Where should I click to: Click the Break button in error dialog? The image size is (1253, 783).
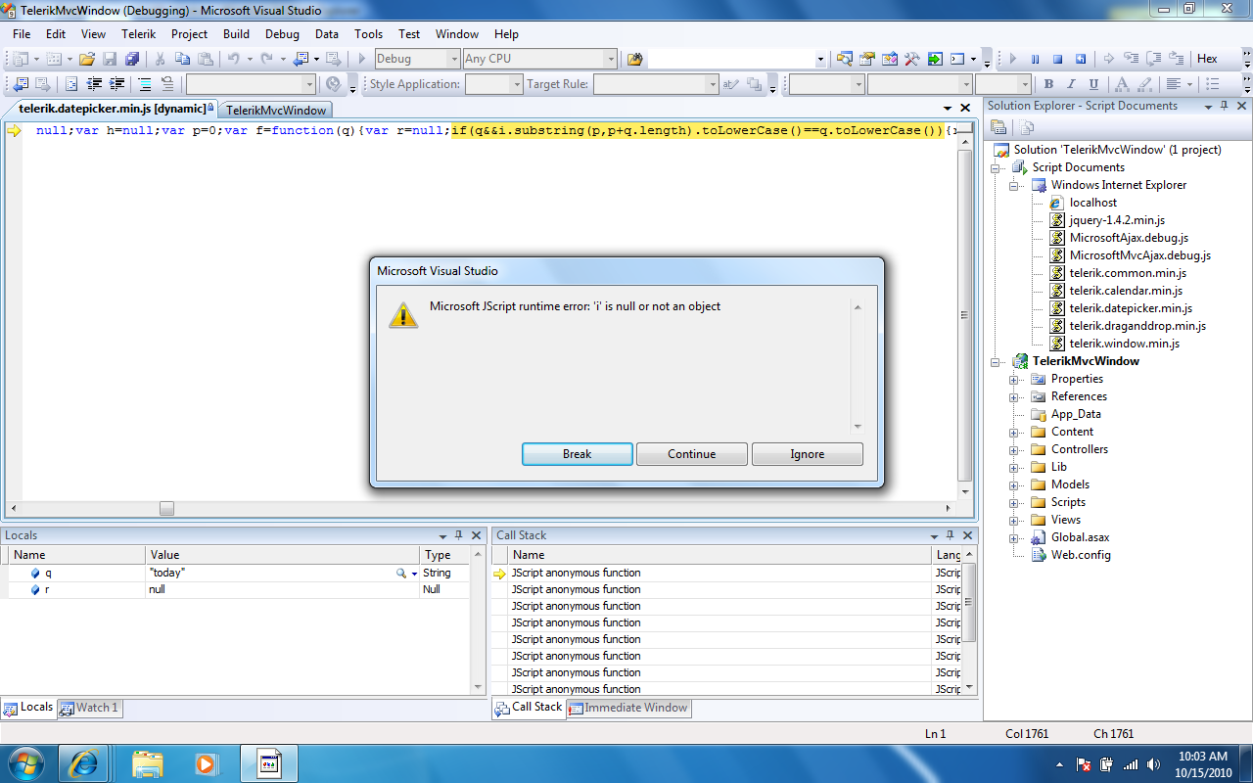pos(578,454)
